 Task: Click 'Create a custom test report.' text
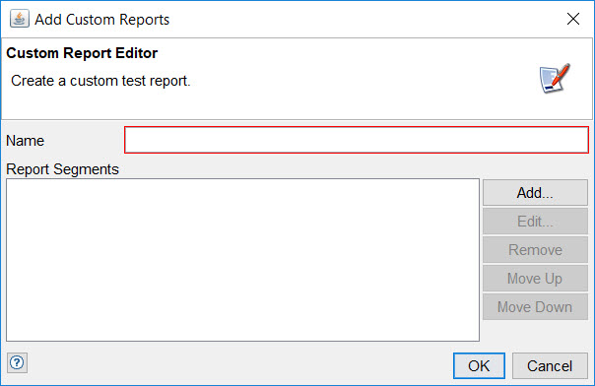point(100,81)
